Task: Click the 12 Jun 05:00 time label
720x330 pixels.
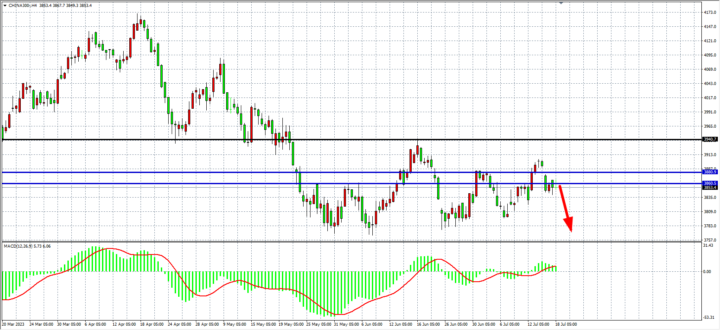Action: click(400, 324)
